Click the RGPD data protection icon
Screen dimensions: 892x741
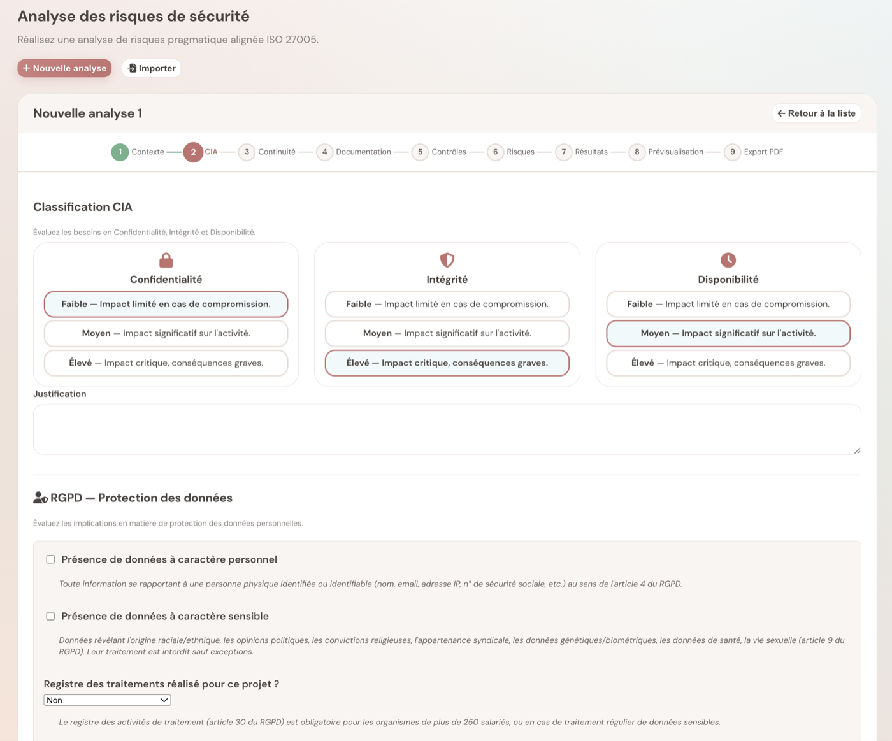click(x=40, y=498)
